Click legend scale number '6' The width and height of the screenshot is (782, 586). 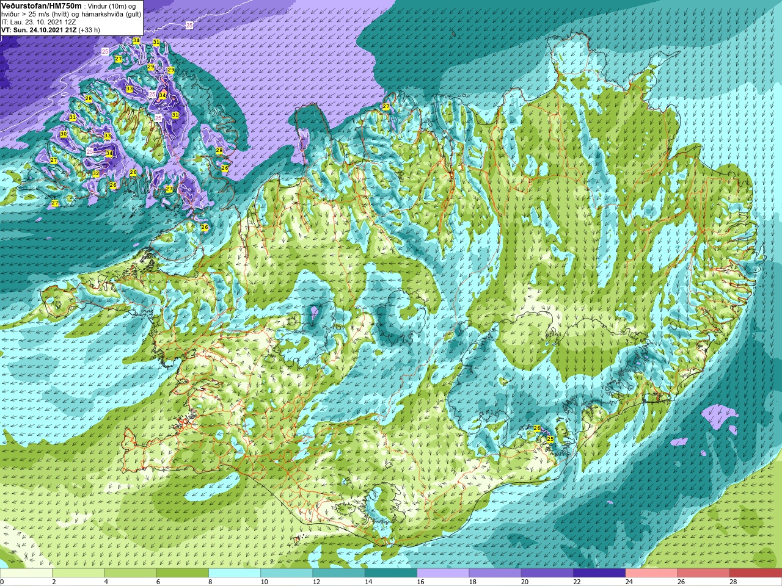pyautogui.click(x=158, y=582)
